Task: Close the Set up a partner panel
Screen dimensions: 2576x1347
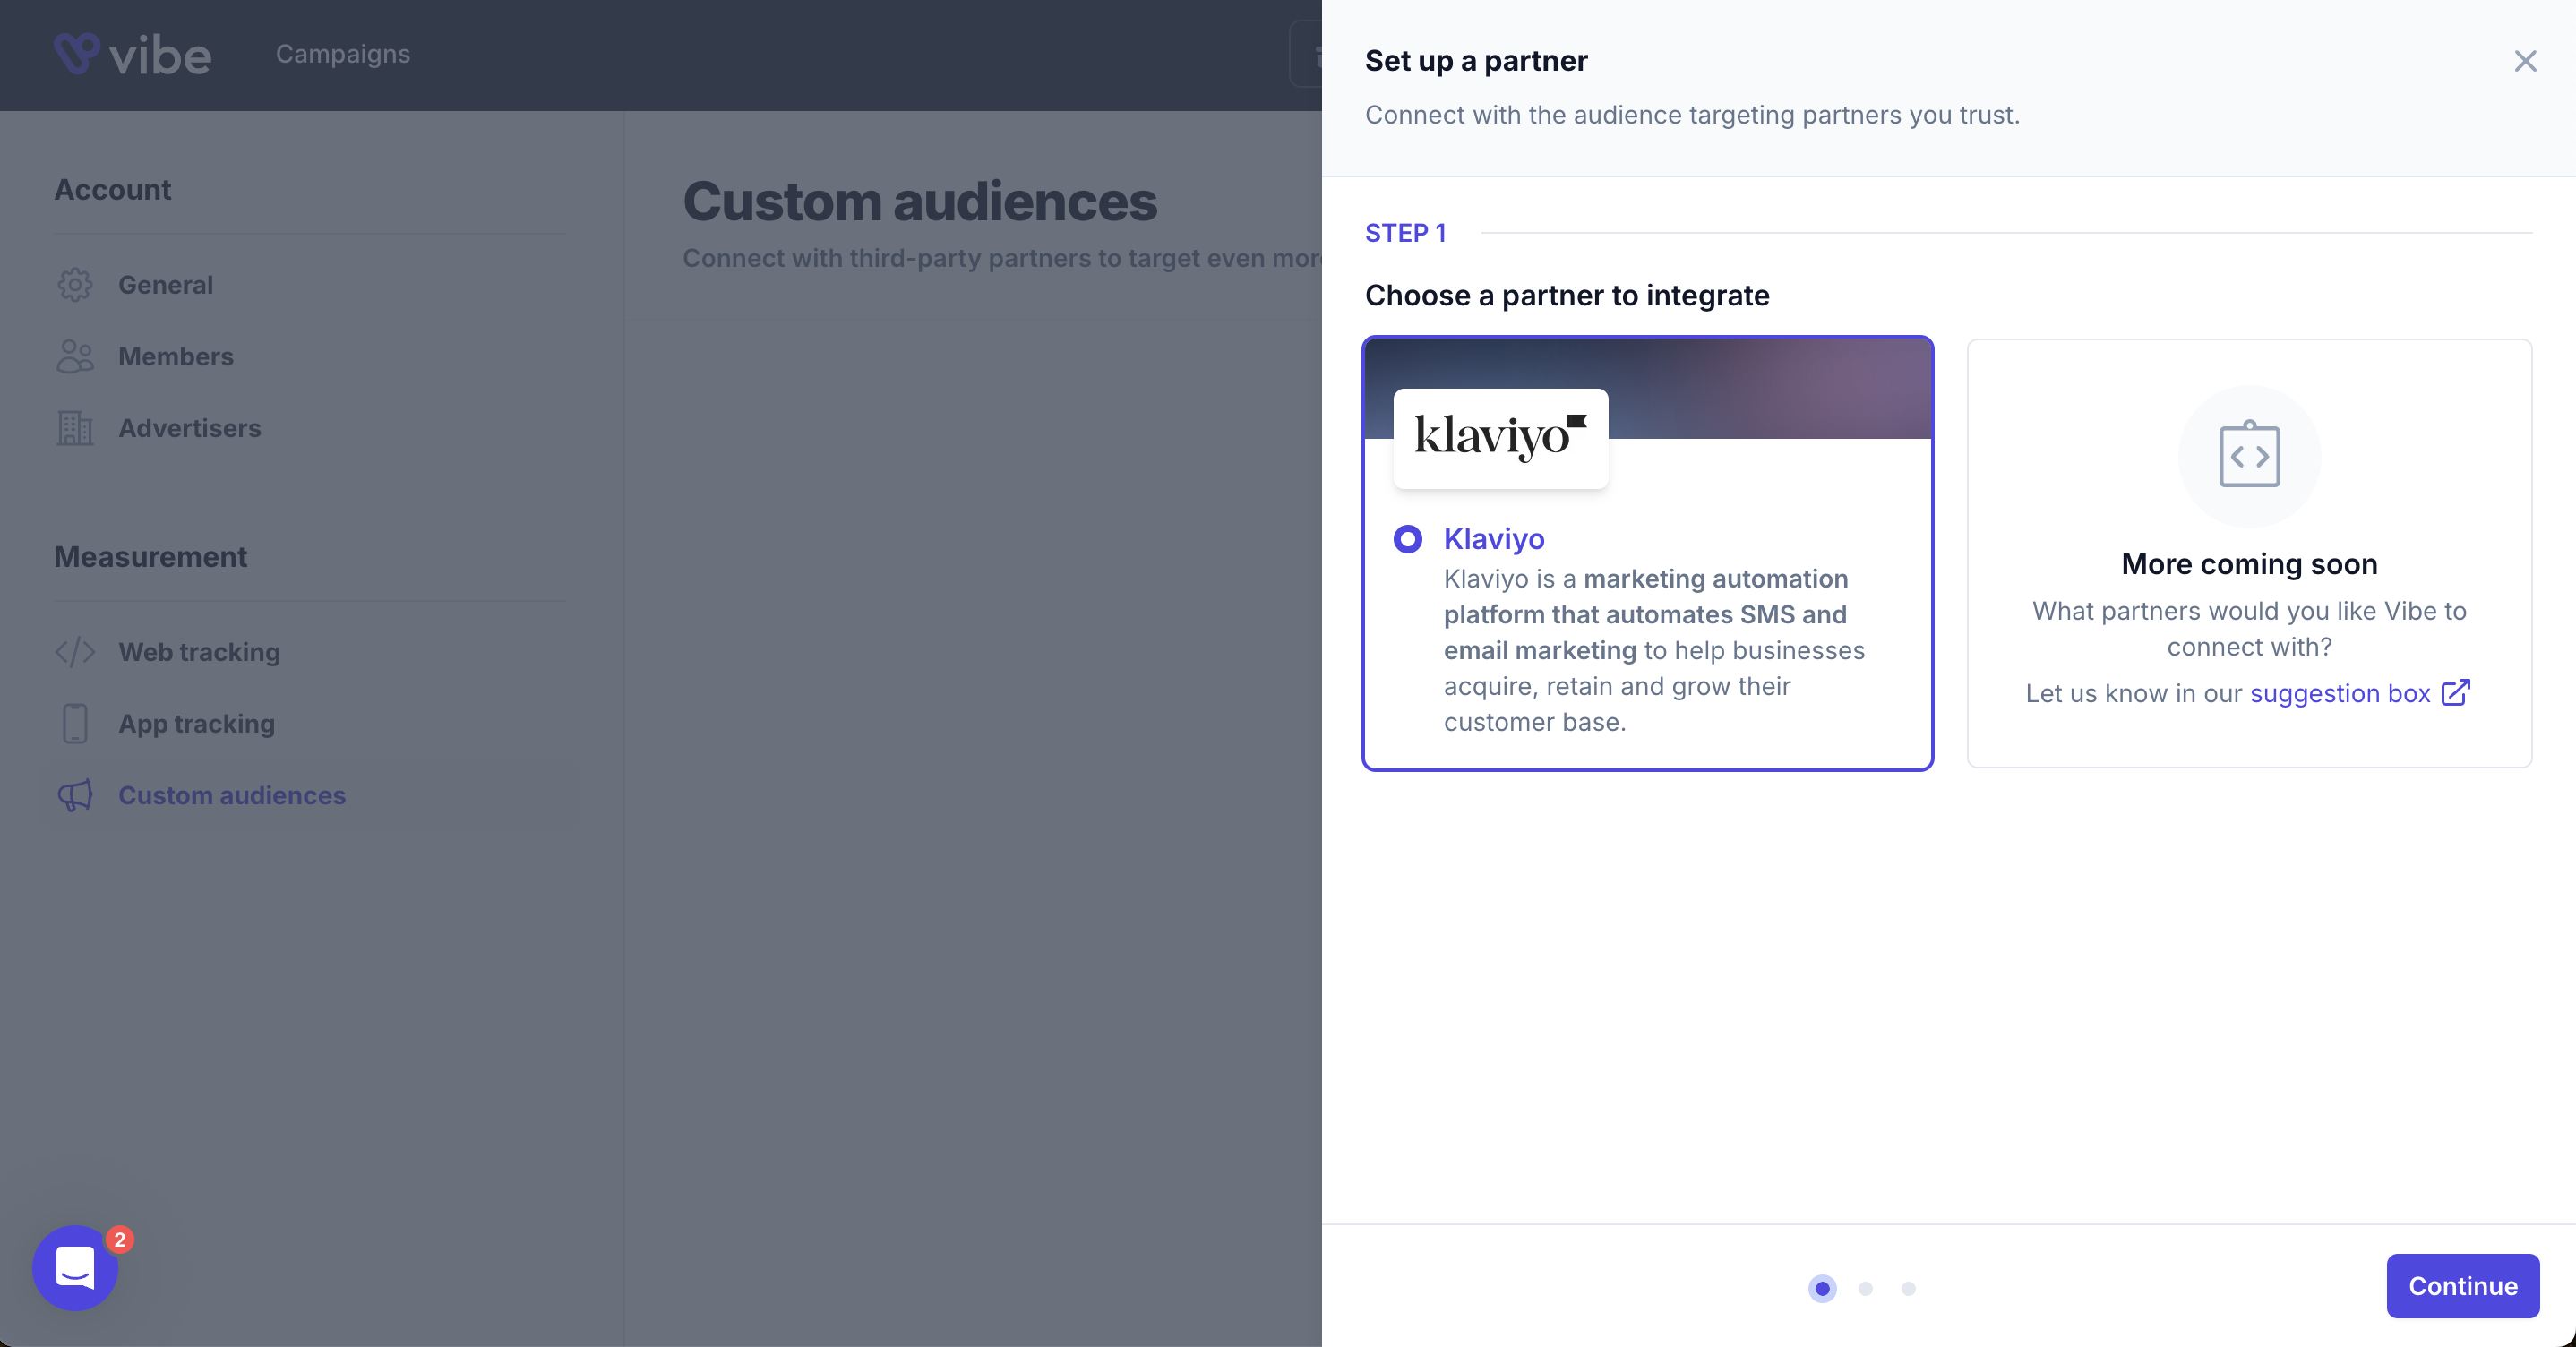Action: pyautogui.click(x=2525, y=61)
